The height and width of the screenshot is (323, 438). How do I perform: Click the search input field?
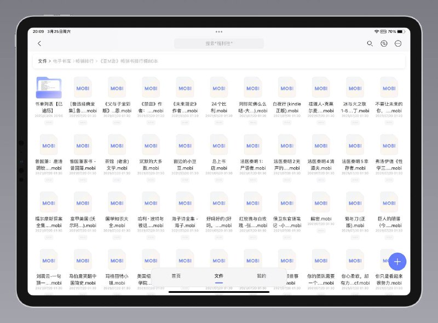click(218, 43)
